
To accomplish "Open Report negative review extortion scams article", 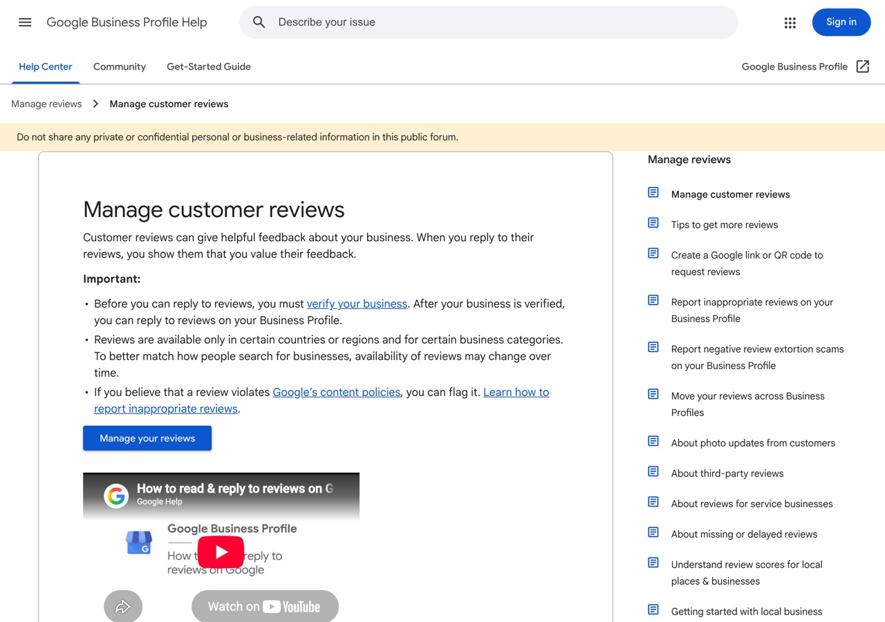I will pos(758,357).
